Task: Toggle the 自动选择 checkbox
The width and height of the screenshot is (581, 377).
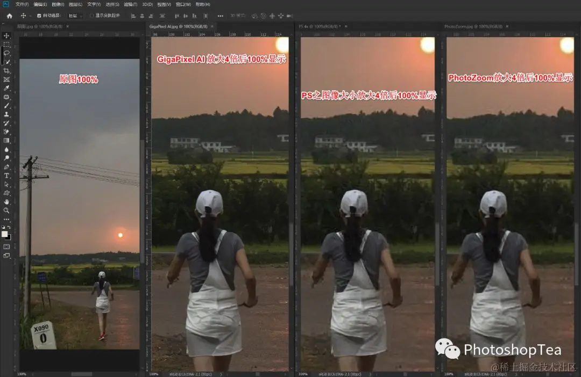Action: tap(39, 16)
